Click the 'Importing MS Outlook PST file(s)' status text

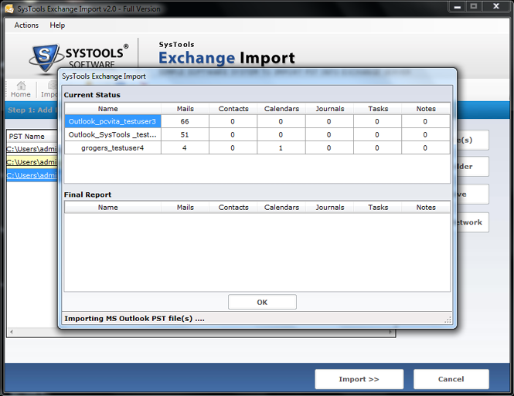point(134,319)
